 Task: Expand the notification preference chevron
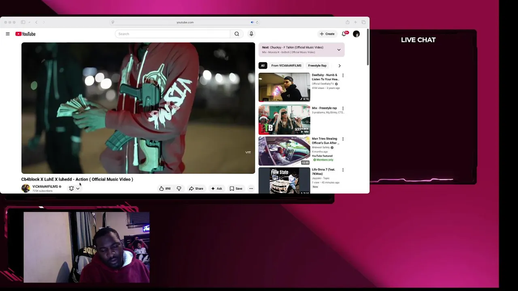pos(78,189)
